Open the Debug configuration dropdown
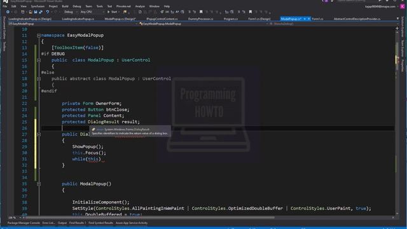 (70, 12)
